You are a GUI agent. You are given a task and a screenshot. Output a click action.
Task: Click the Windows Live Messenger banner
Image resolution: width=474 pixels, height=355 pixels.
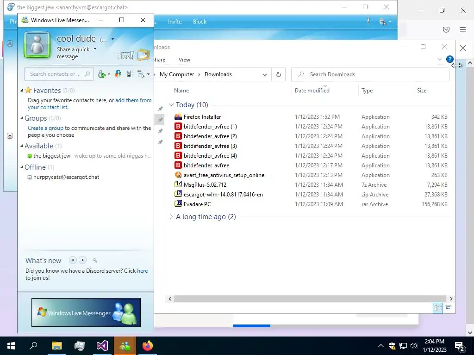point(86,312)
